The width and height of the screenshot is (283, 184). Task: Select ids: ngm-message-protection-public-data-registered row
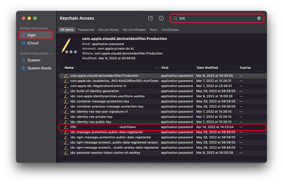click(163, 137)
